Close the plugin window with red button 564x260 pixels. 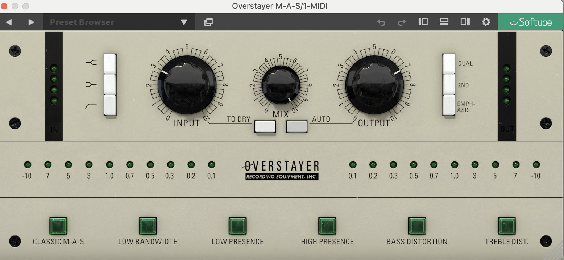(4, 6)
